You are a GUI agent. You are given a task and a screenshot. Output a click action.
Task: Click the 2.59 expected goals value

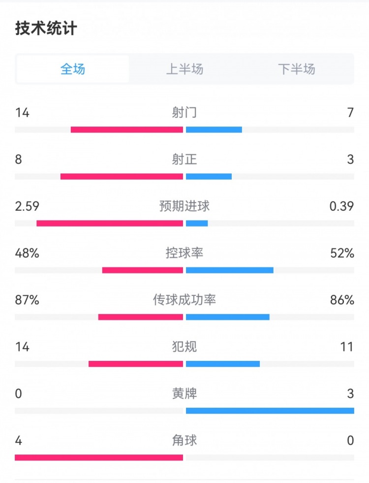pyautogui.click(x=27, y=206)
